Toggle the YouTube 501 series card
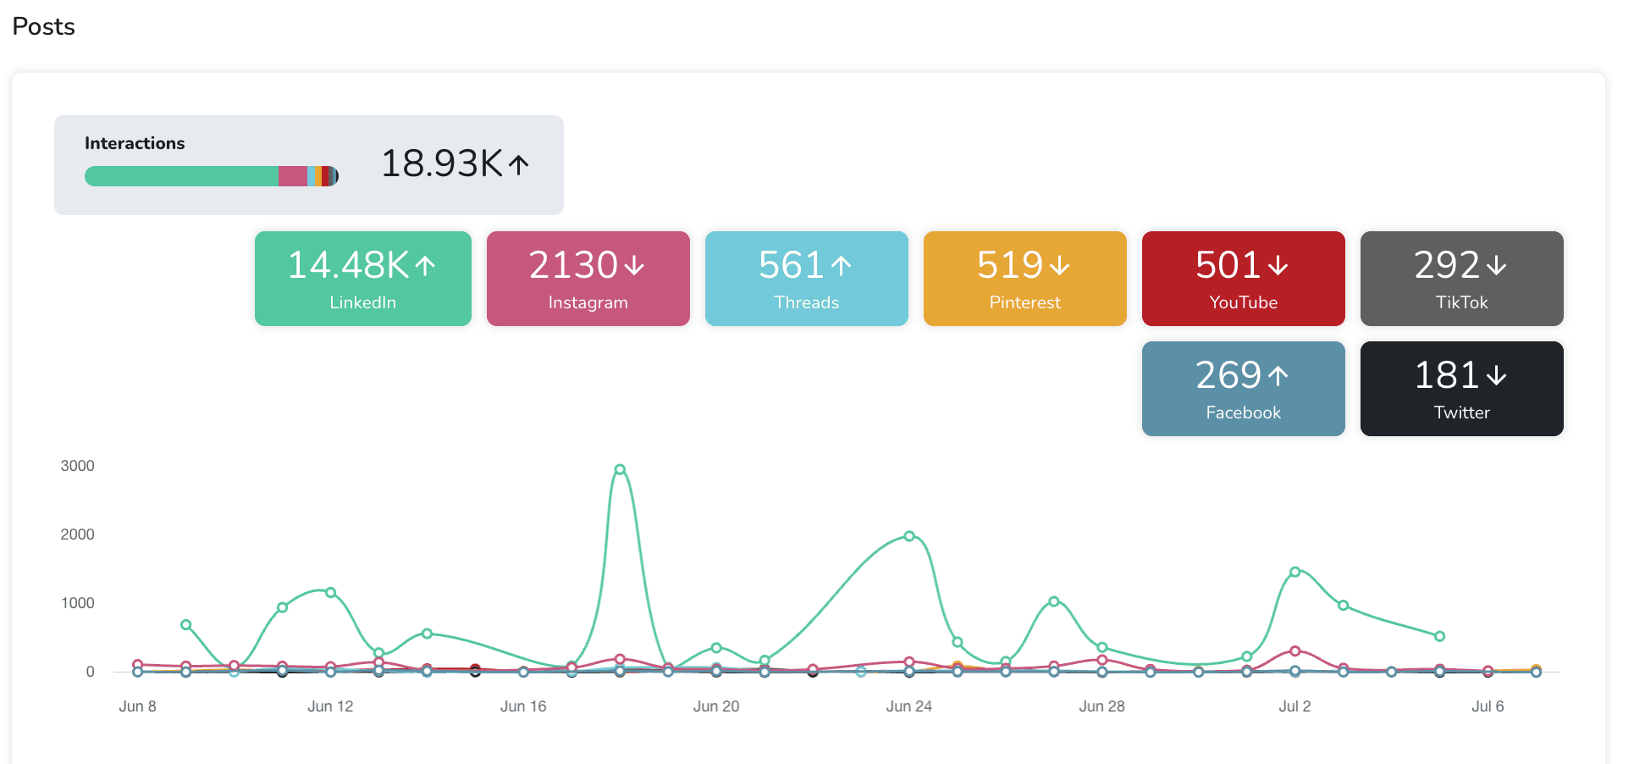The height and width of the screenshot is (764, 1634). click(x=1243, y=279)
